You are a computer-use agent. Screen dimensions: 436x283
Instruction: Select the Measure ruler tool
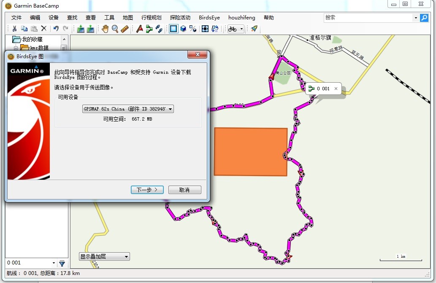click(x=125, y=29)
